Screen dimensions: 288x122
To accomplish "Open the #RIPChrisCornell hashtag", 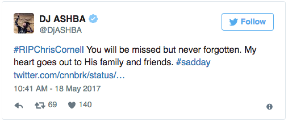I will click(x=49, y=50).
